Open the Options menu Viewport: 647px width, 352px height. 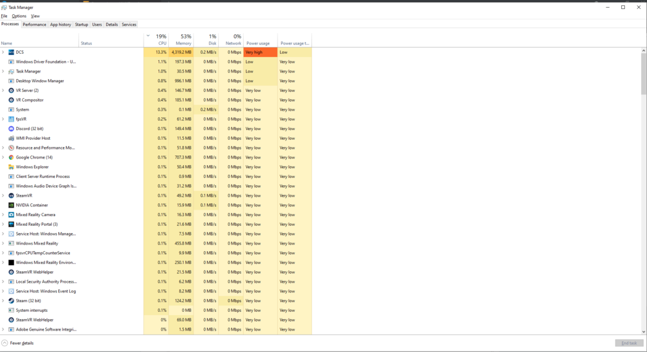coord(19,16)
